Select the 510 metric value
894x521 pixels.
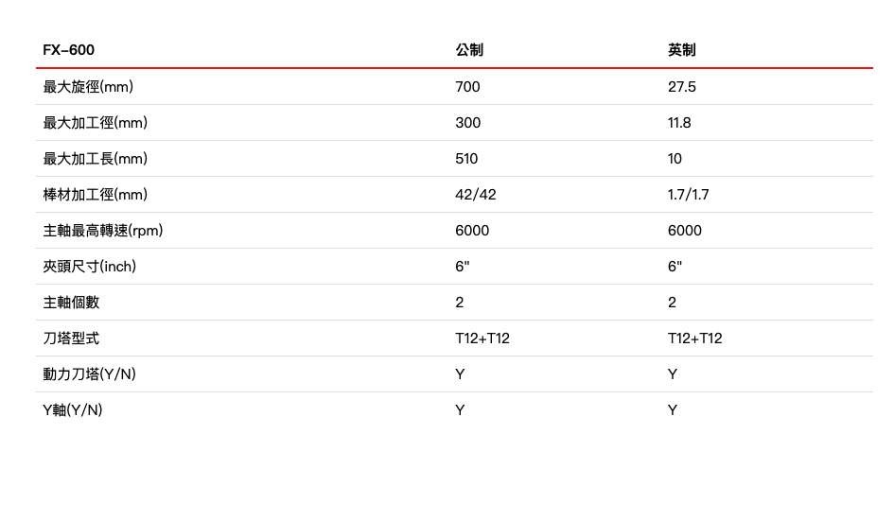pyautogui.click(x=466, y=159)
